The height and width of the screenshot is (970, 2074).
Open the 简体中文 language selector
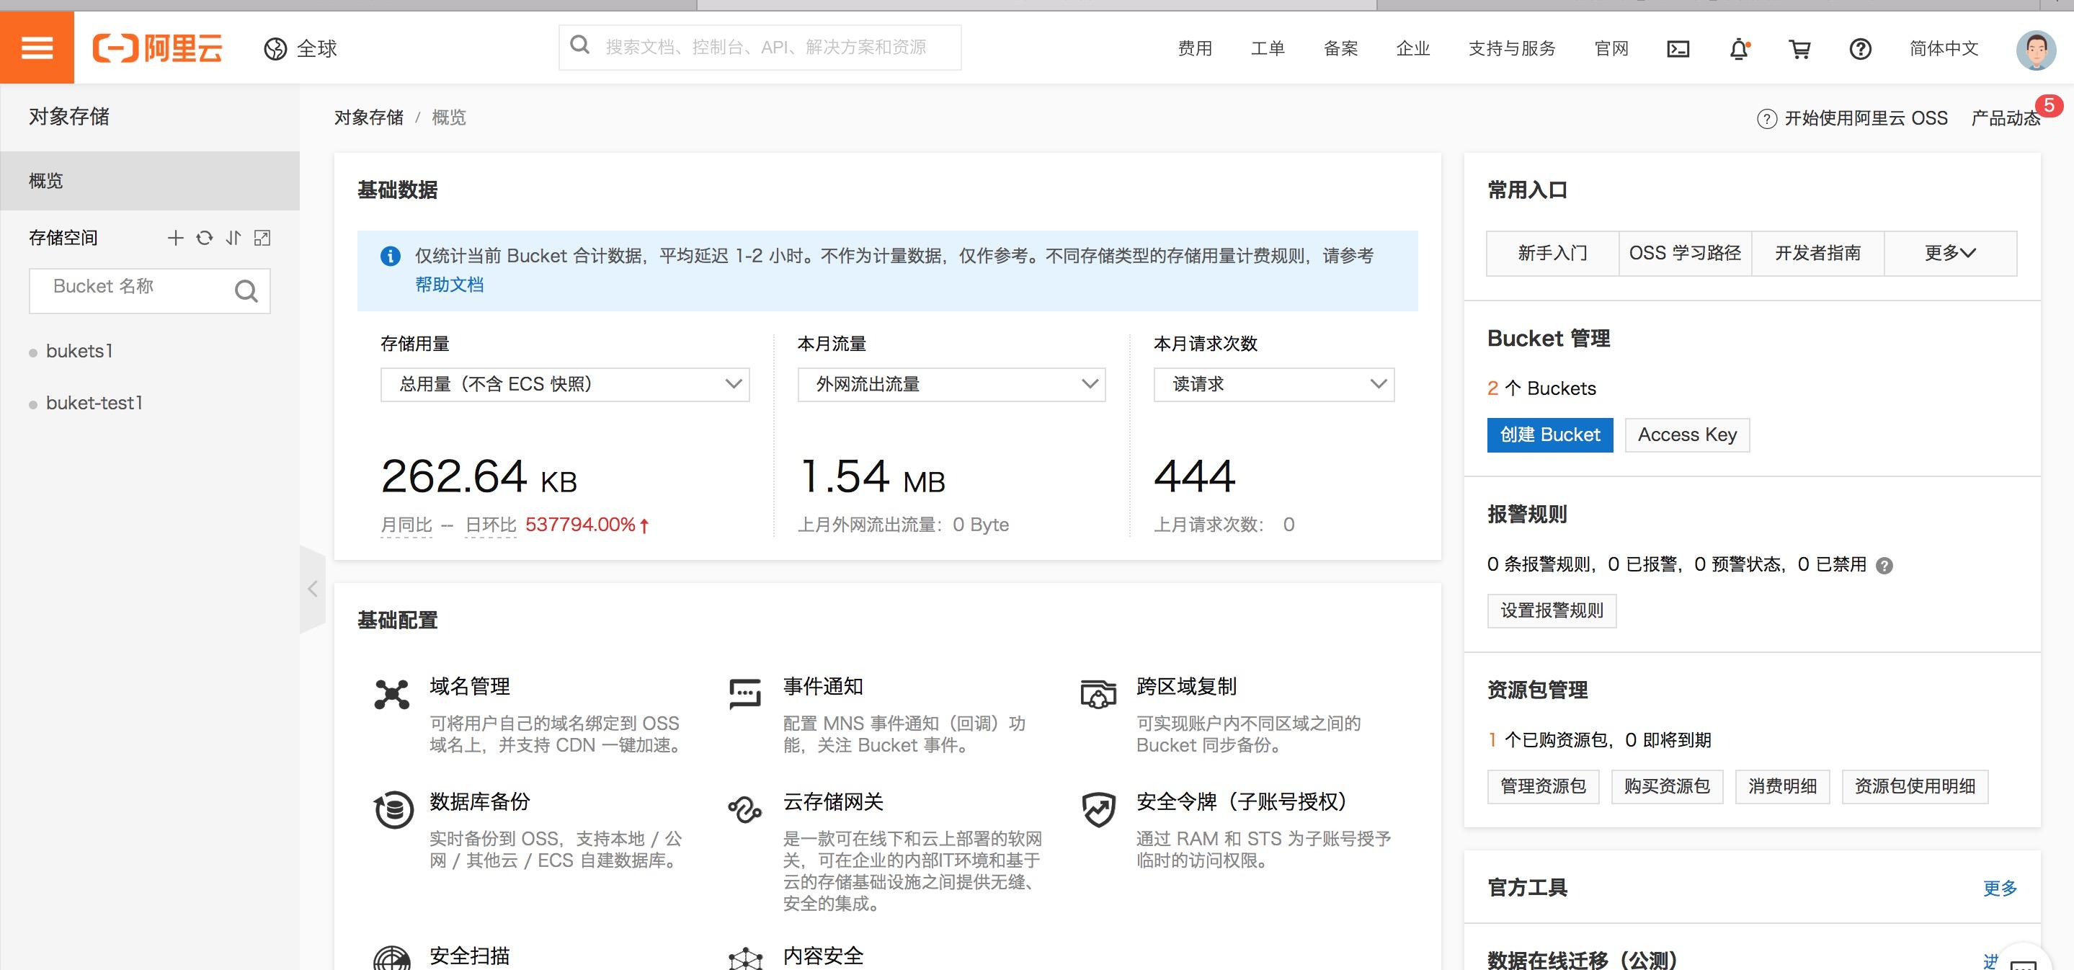pos(1944,49)
